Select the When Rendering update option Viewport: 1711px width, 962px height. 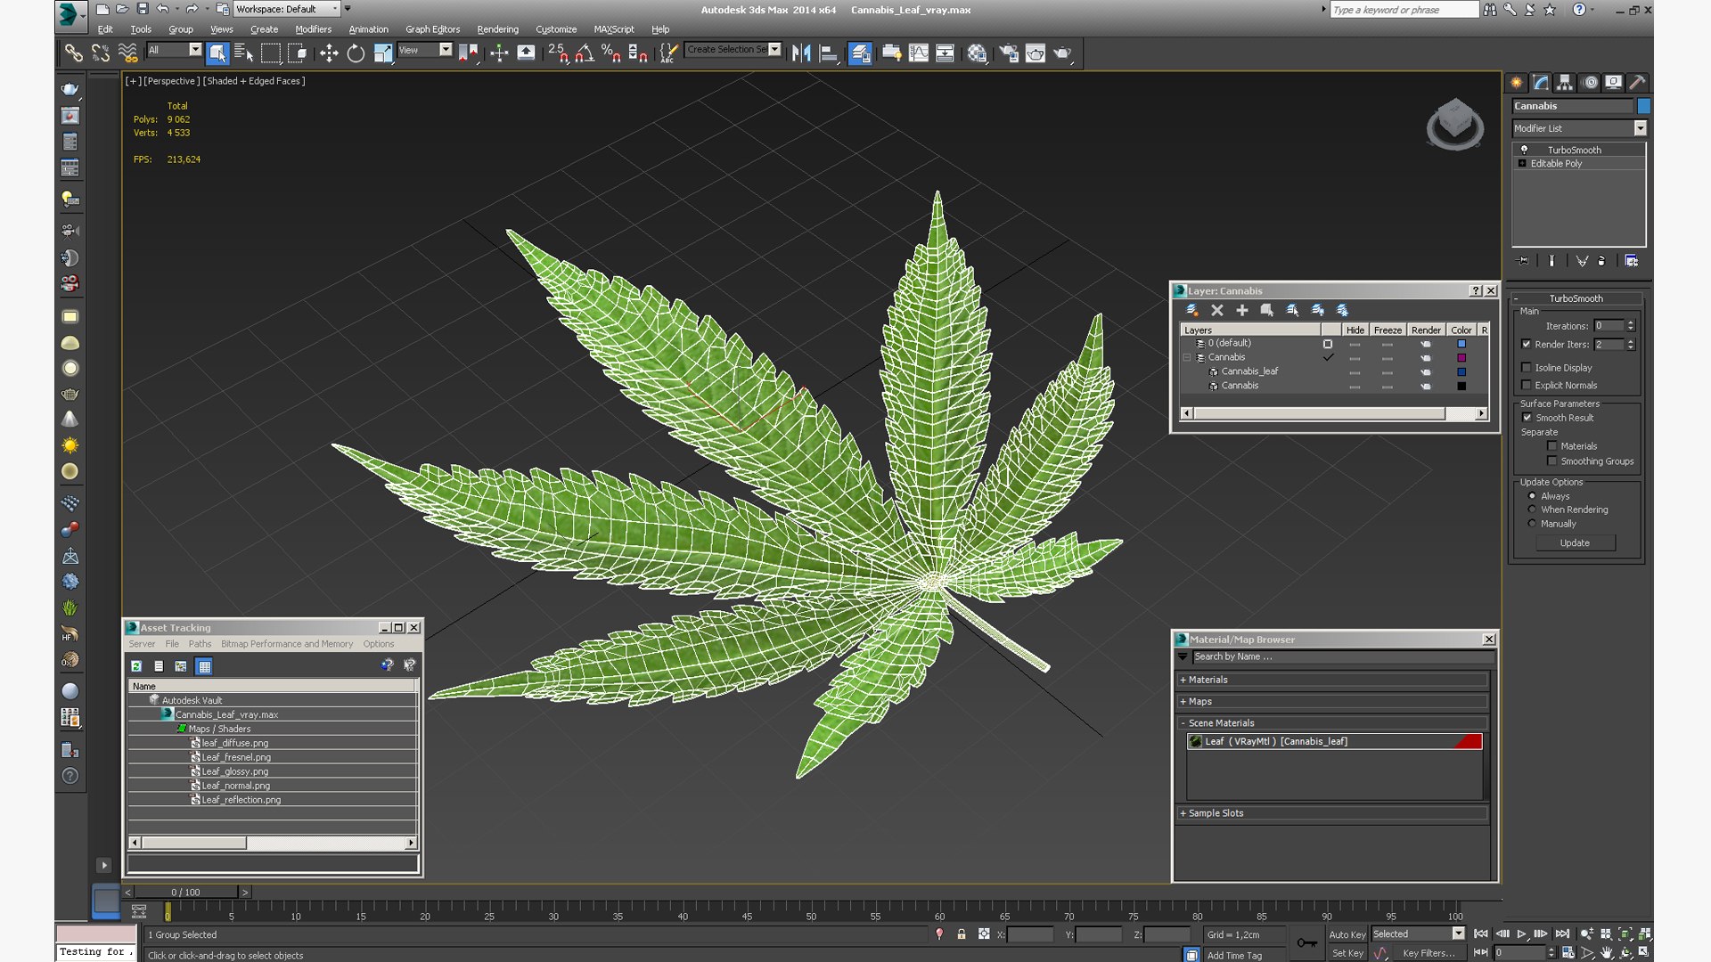(1532, 510)
